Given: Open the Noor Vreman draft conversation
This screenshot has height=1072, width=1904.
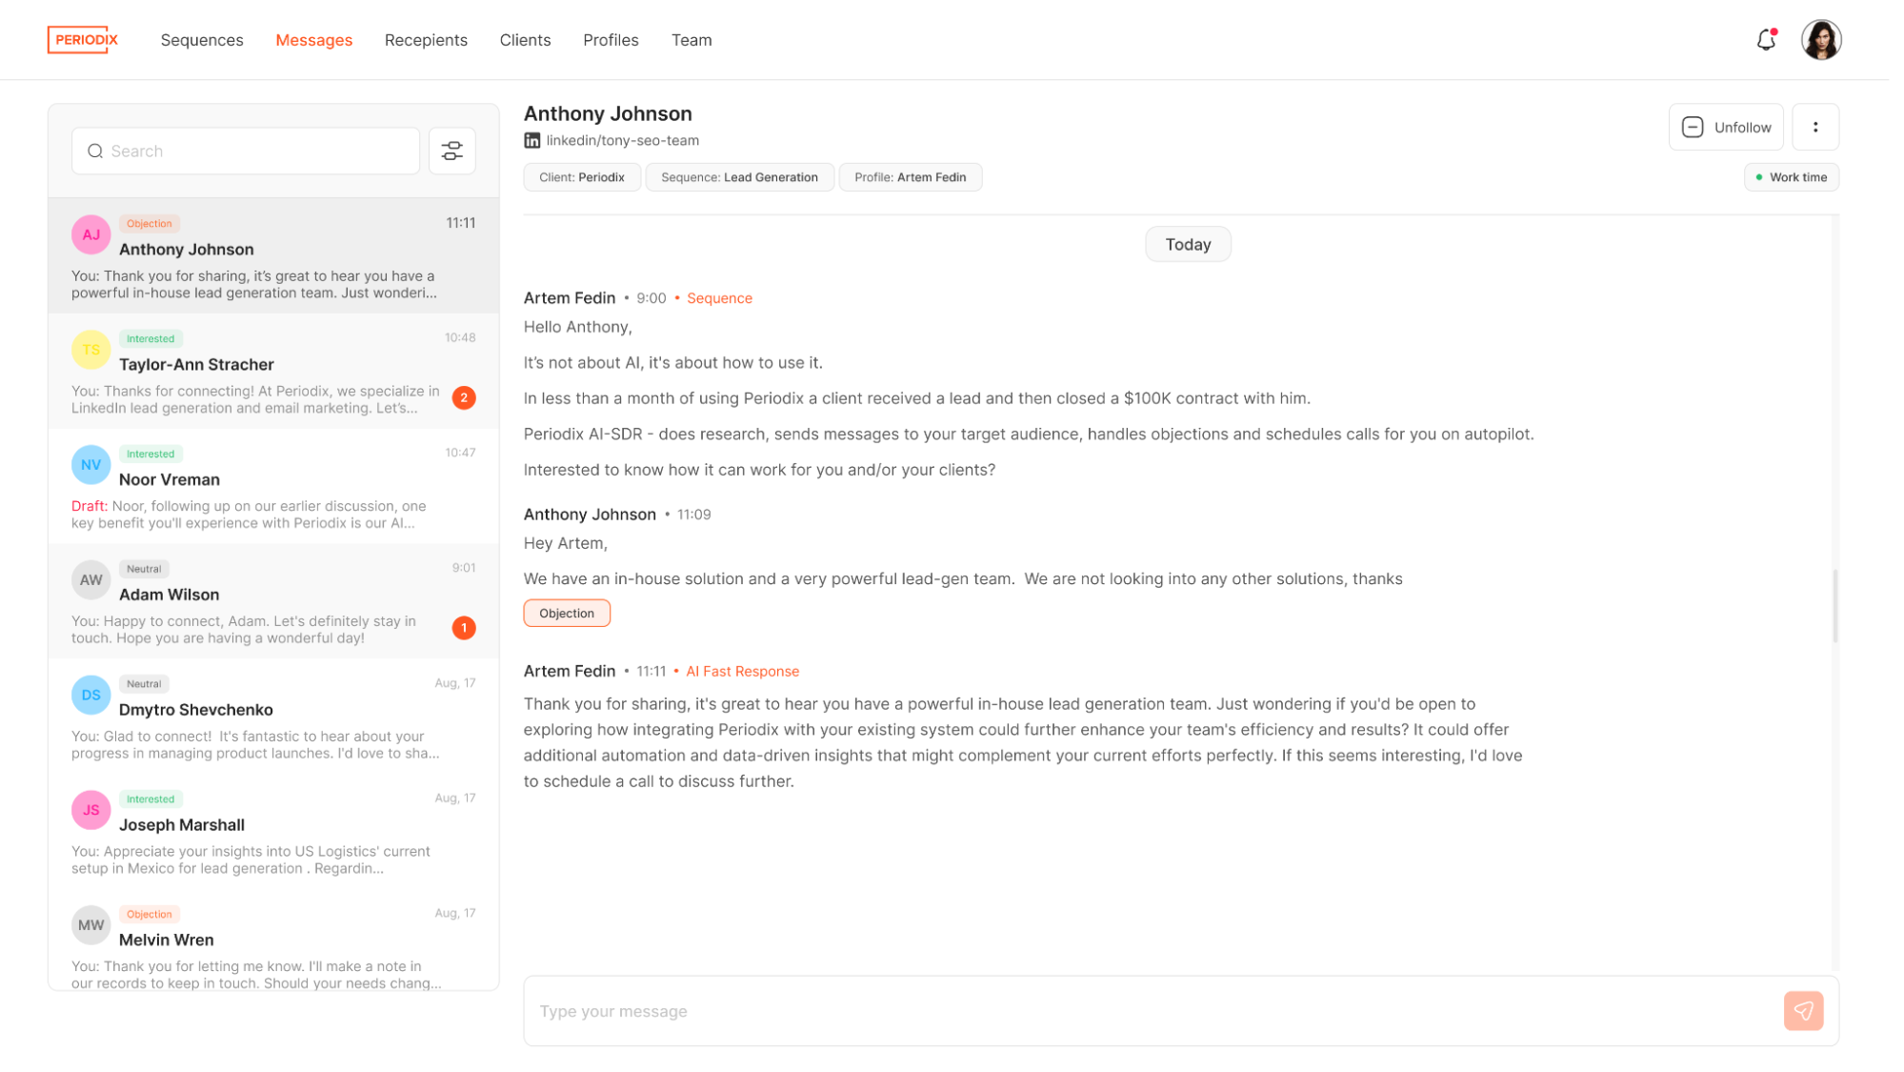Looking at the screenshot, I should click(273, 487).
